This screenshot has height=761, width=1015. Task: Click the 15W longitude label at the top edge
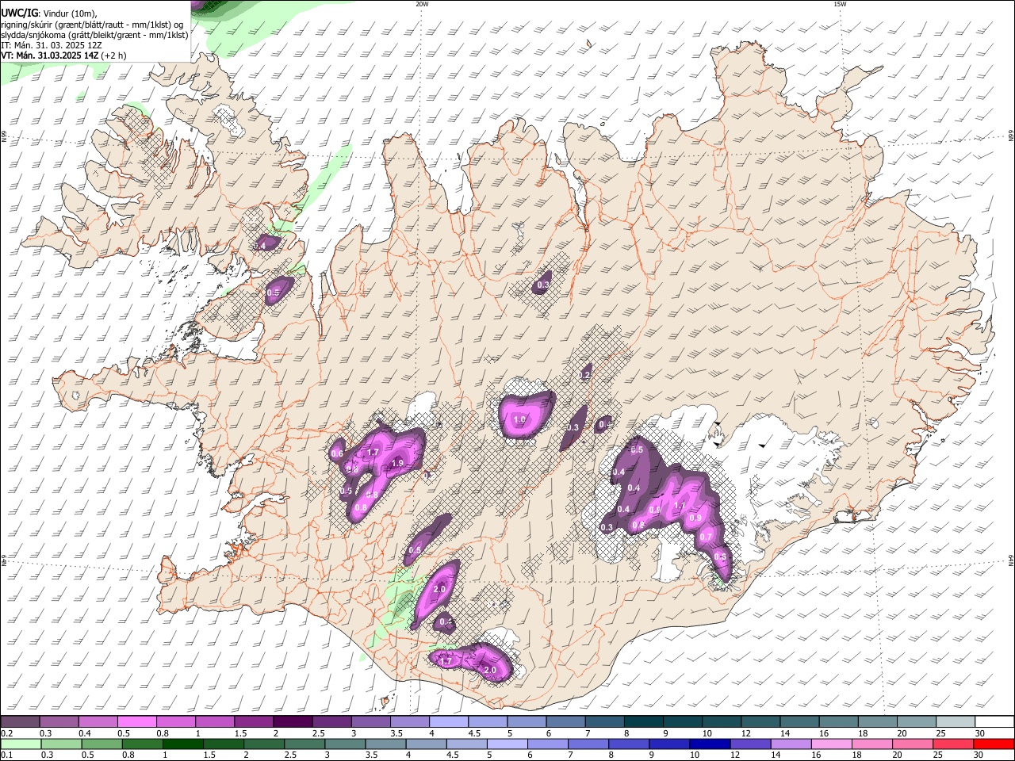(x=840, y=4)
